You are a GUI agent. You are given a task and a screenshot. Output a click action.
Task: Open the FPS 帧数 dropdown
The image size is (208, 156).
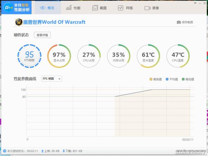[51, 79]
